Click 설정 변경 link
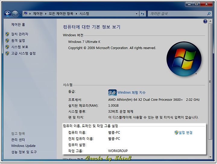 185,133
